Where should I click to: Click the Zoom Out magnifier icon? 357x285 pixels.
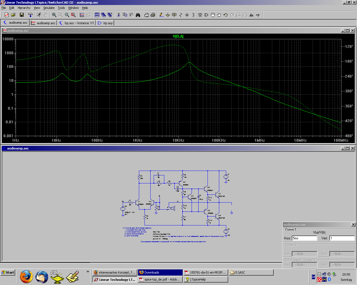pos(67,15)
